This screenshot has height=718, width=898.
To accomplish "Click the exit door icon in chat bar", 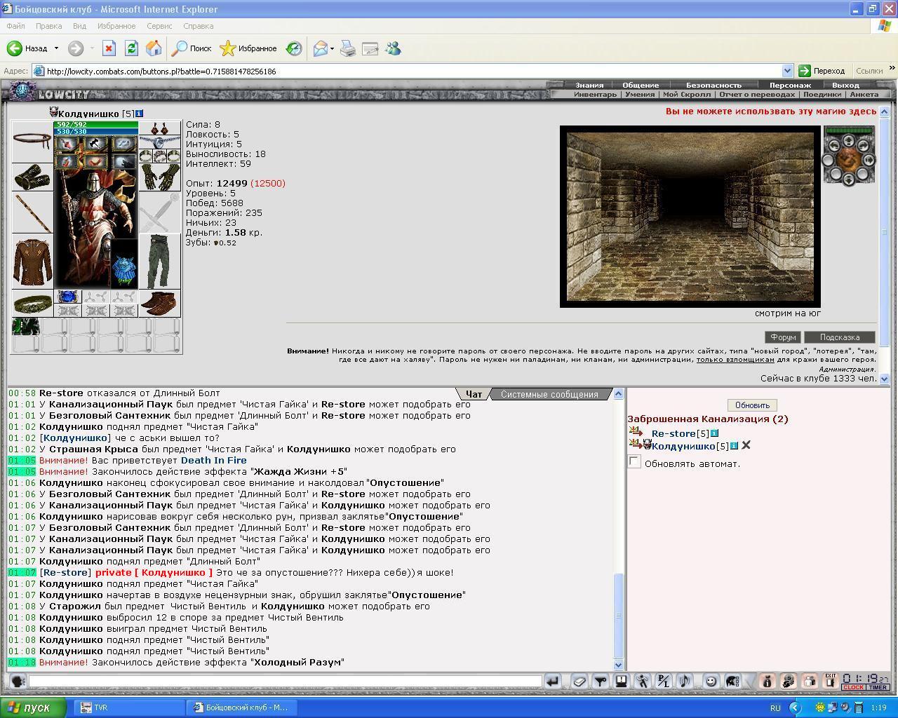I will coord(830,681).
